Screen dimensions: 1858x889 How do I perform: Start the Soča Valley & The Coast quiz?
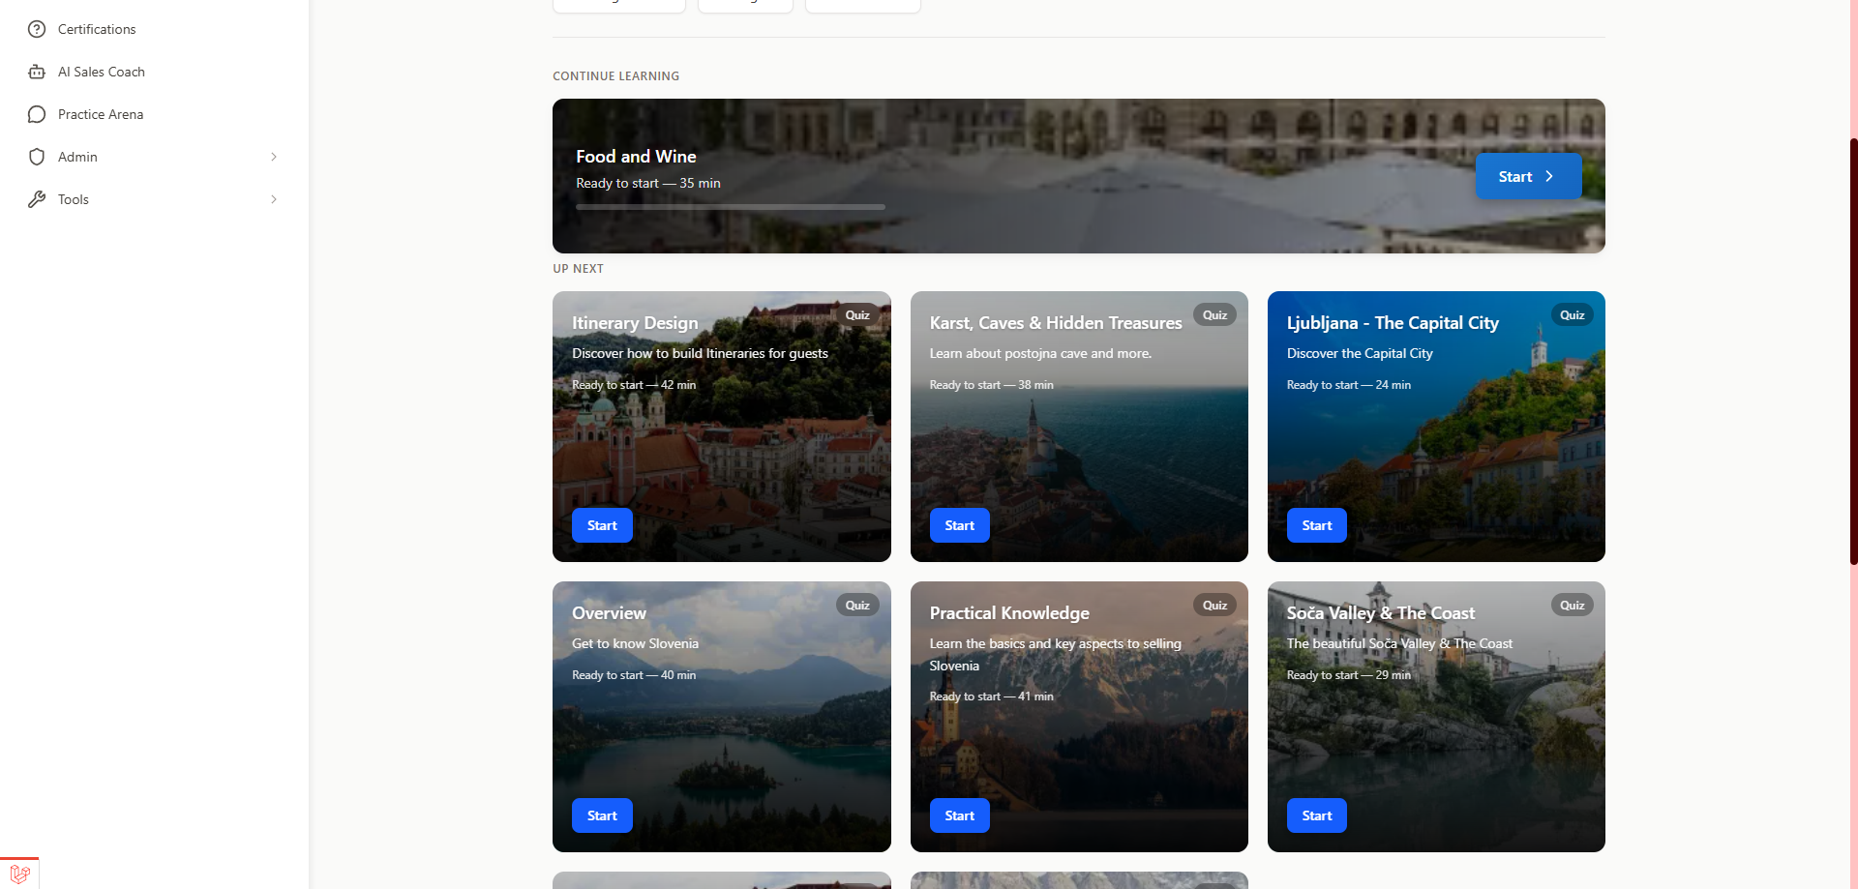point(1316,815)
